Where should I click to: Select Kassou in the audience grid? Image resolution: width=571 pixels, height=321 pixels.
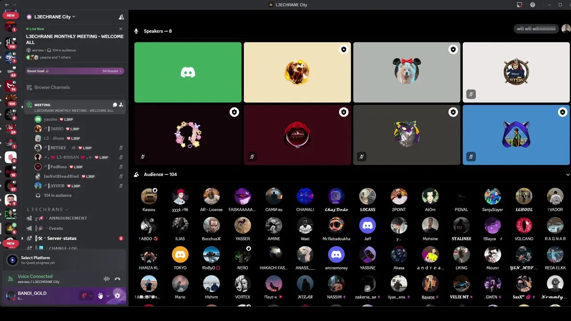click(149, 200)
